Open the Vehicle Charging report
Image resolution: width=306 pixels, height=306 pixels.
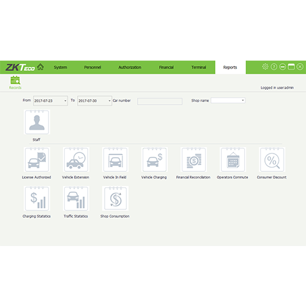click(x=154, y=160)
